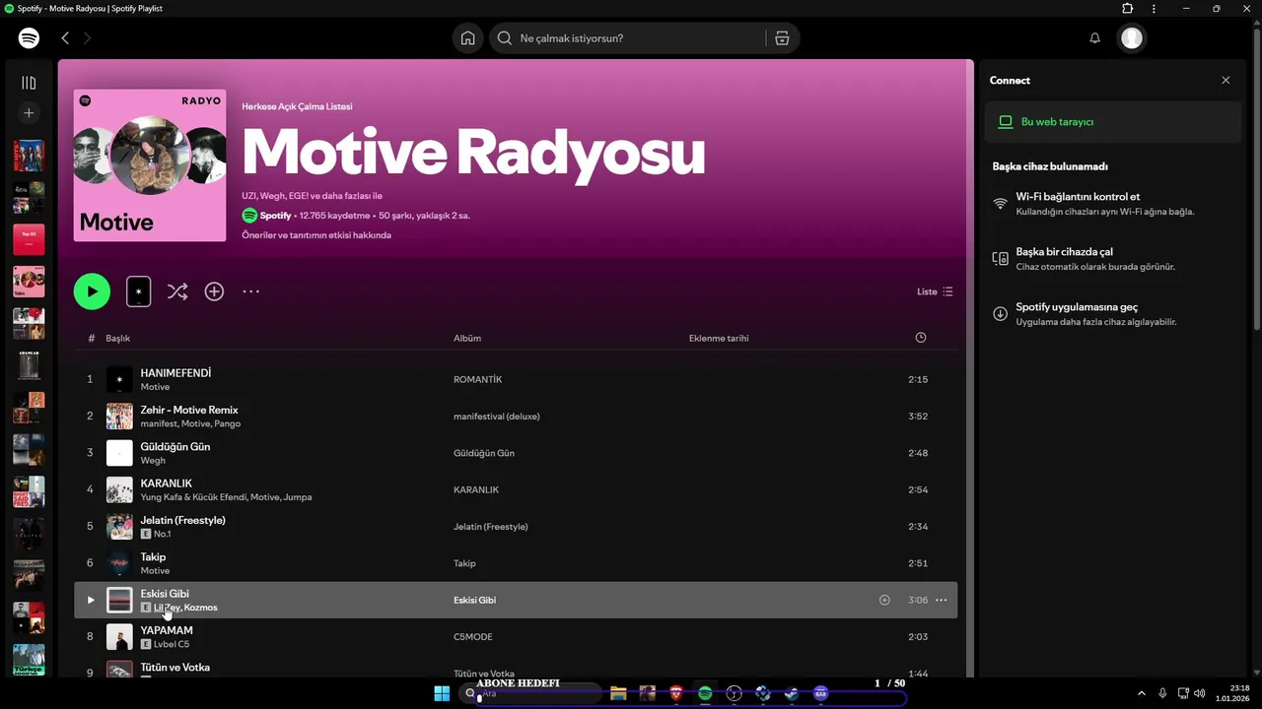Image resolution: width=1262 pixels, height=709 pixels.
Task: Open first sidebar playlist thumbnail below the plus button
Action: click(29, 156)
